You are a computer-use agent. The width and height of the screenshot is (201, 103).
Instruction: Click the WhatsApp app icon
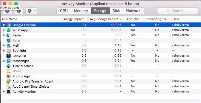[9, 30]
